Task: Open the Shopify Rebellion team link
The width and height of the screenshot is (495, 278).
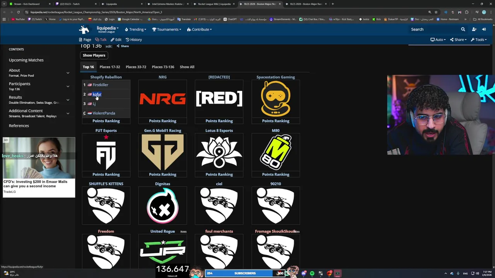Action: [x=106, y=77]
